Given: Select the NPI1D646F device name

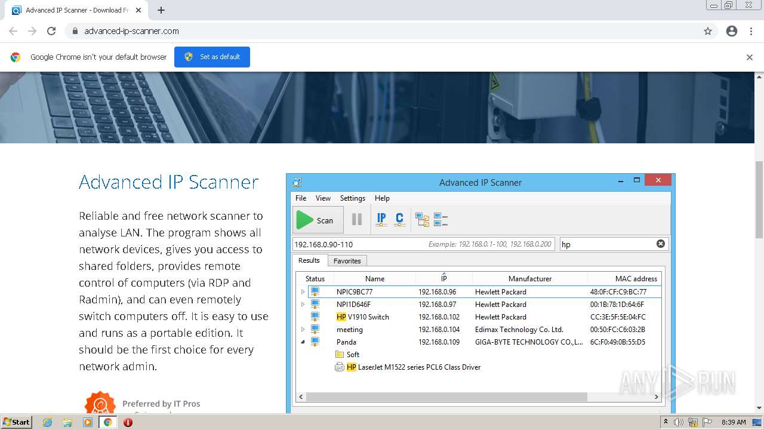Looking at the screenshot, I should [353, 305].
